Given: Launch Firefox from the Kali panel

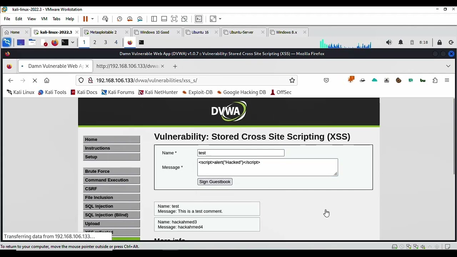Looking at the screenshot, I should (55, 42).
